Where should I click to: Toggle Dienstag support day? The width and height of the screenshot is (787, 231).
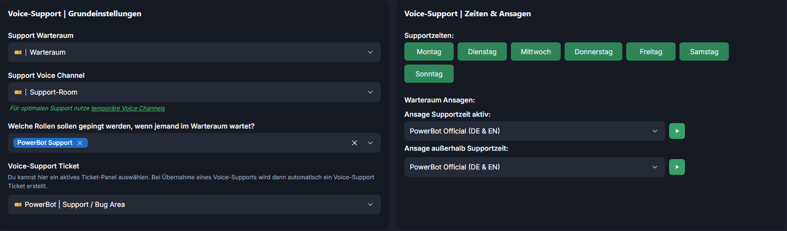coord(482,52)
